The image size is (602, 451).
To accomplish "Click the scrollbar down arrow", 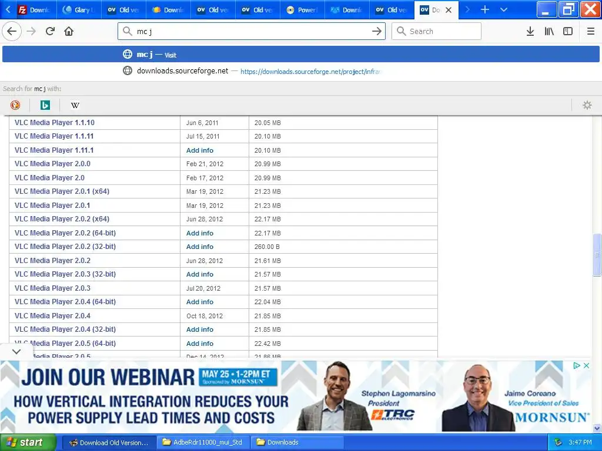I will tap(597, 428).
